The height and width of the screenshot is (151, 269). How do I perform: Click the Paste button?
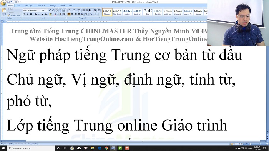click(x=4, y=12)
